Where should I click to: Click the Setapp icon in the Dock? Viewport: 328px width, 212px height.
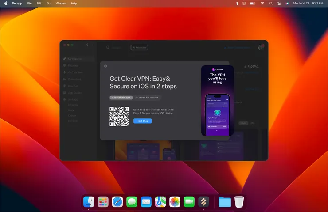coord(203,202)
